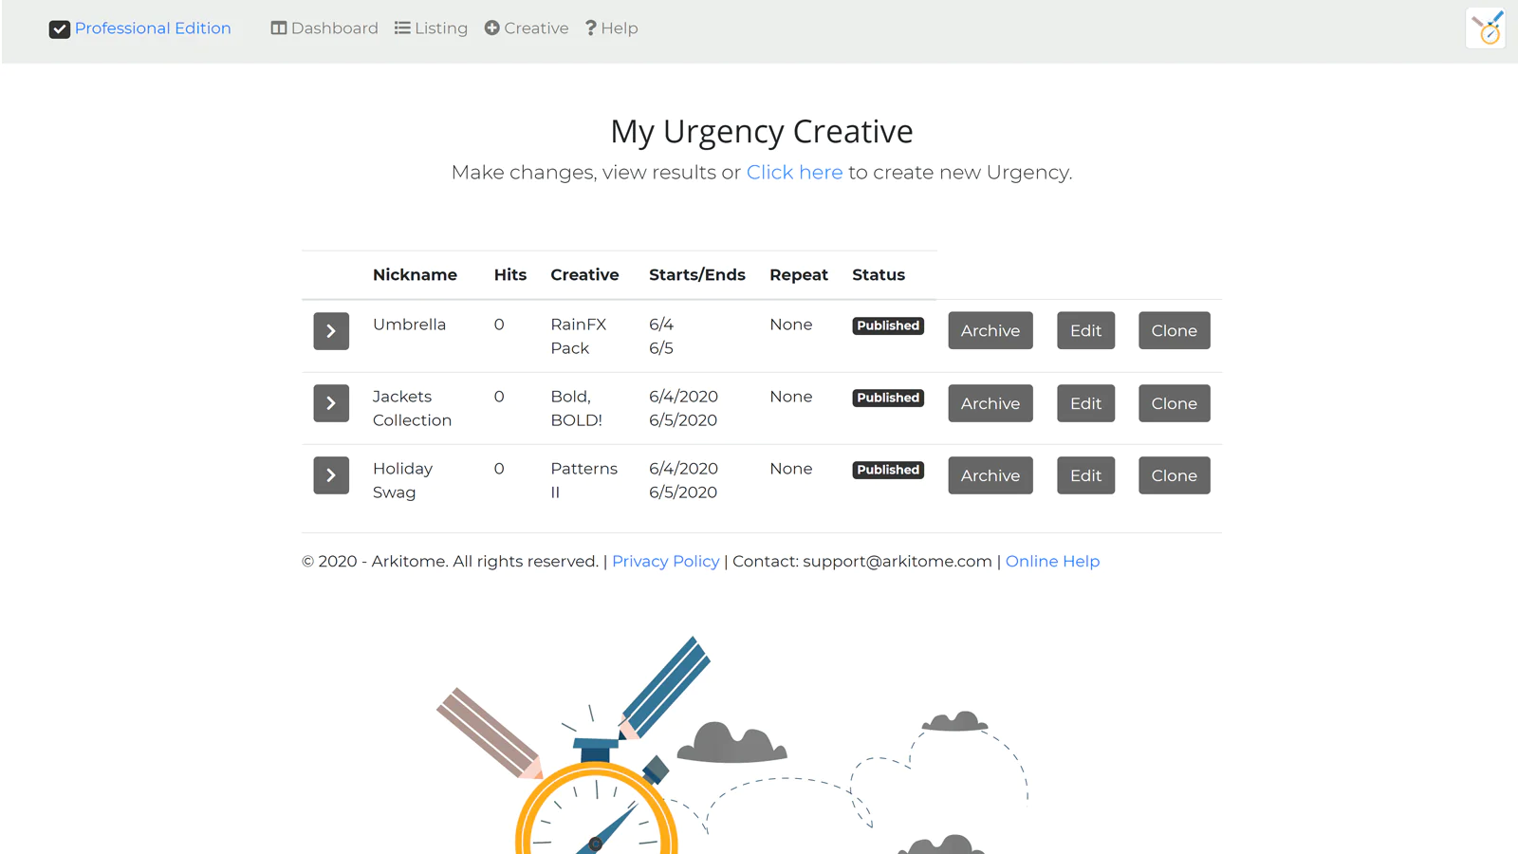Open the Creative menu item
This screenshot has height=854, width=1518.
pyautogui.click(x=527, y=28)
